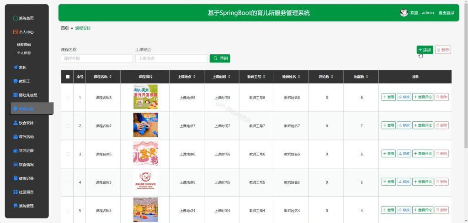The height and width of the screenshot is (223, 468).
Task: Check the checkbox for row 1
Action: 68,98
